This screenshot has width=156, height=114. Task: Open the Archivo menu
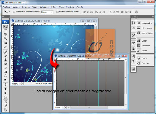tap(7, 7)
